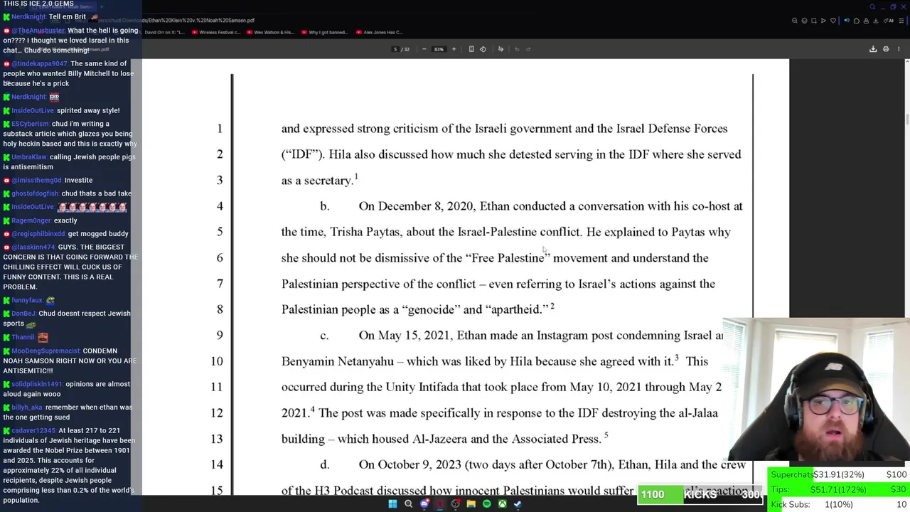Click the Superchats goal progress bar
Screen dimensions: 910x512
pos(839,475)
